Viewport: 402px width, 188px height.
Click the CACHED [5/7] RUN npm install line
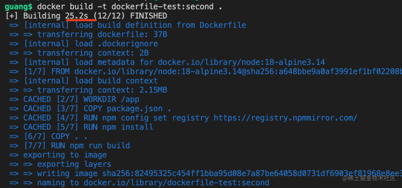88,127
